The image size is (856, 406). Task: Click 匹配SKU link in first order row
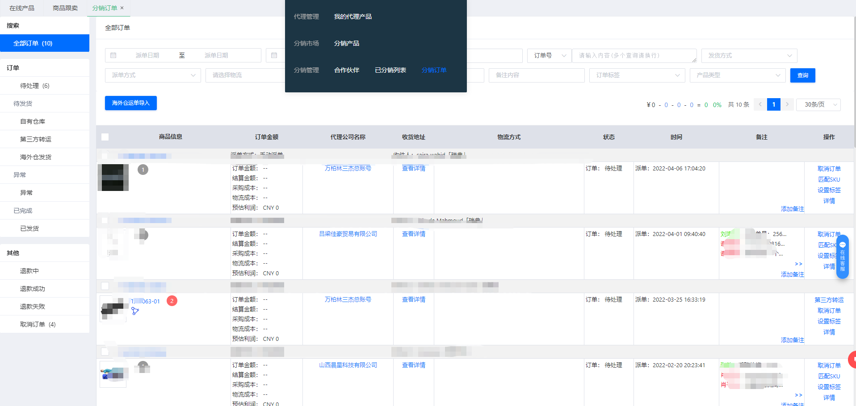829,179
